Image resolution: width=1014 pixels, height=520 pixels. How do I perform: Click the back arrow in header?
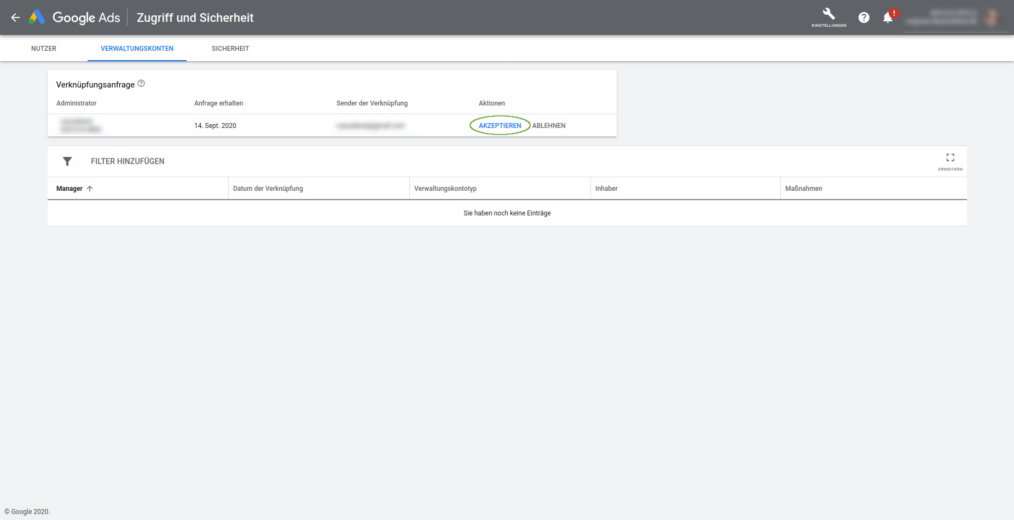[x=15, y=17]
